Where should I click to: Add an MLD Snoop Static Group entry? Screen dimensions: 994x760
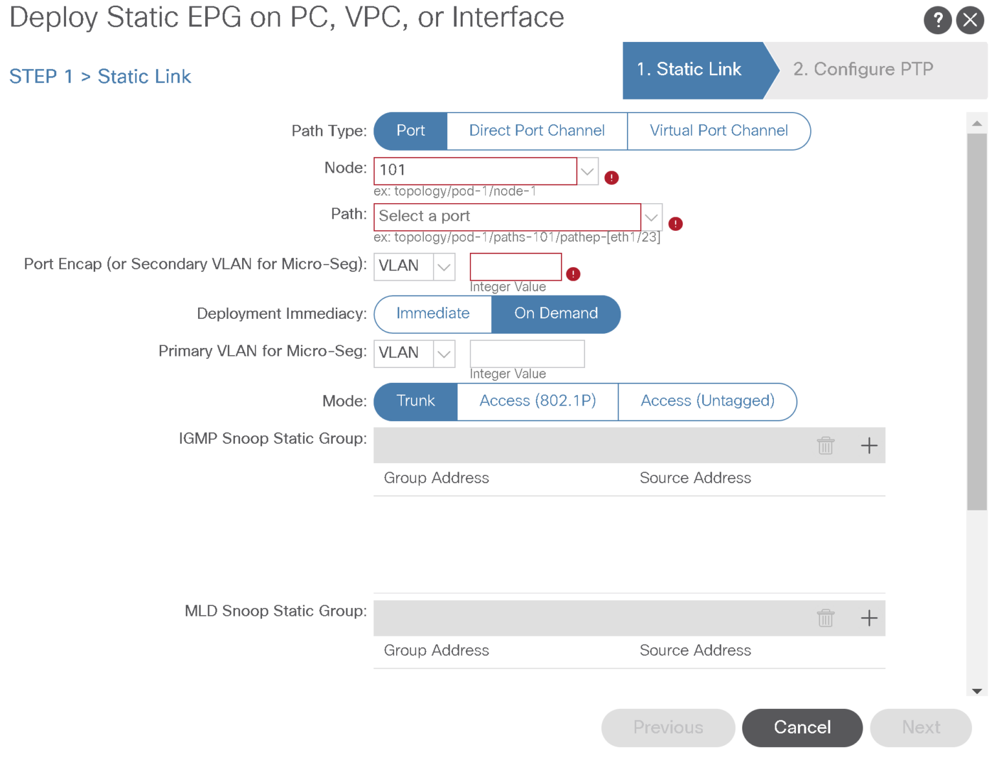click(x=869, y=618)
